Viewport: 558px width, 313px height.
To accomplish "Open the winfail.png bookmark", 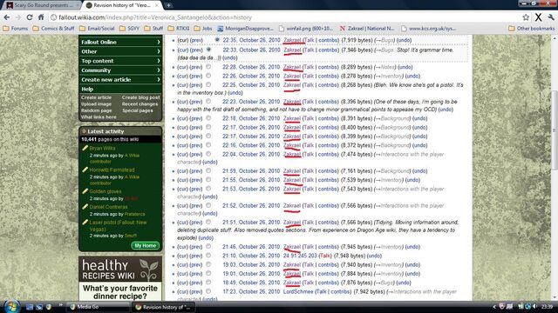I will click(x=306, y=29).
